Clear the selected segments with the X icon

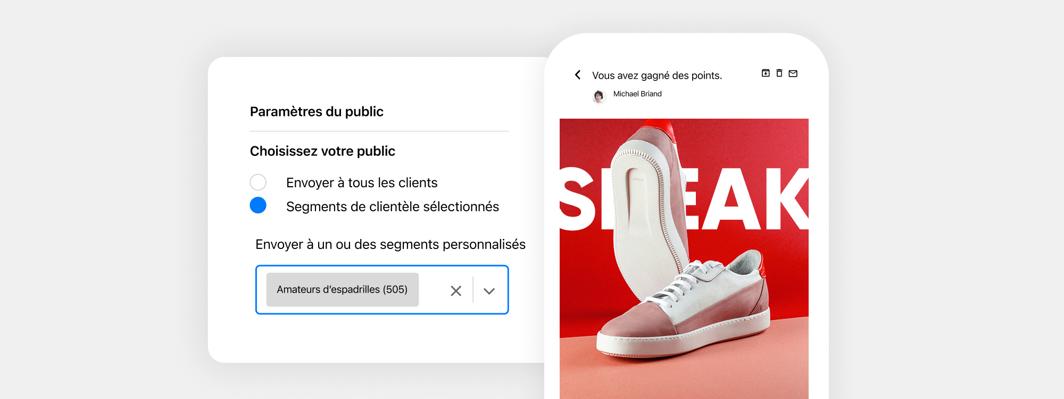point(456,290)
